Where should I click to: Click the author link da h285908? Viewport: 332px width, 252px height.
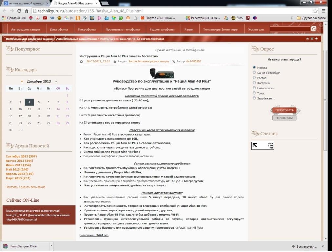pyautogui.click(x=193, y=61)
